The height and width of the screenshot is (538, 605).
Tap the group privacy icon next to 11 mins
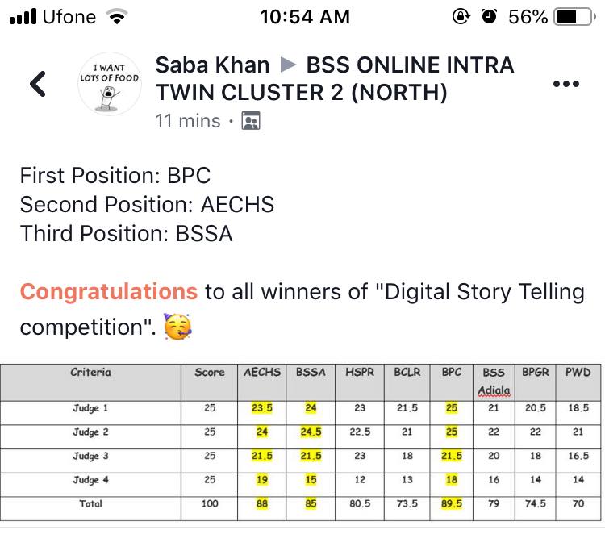coord(251,121)
